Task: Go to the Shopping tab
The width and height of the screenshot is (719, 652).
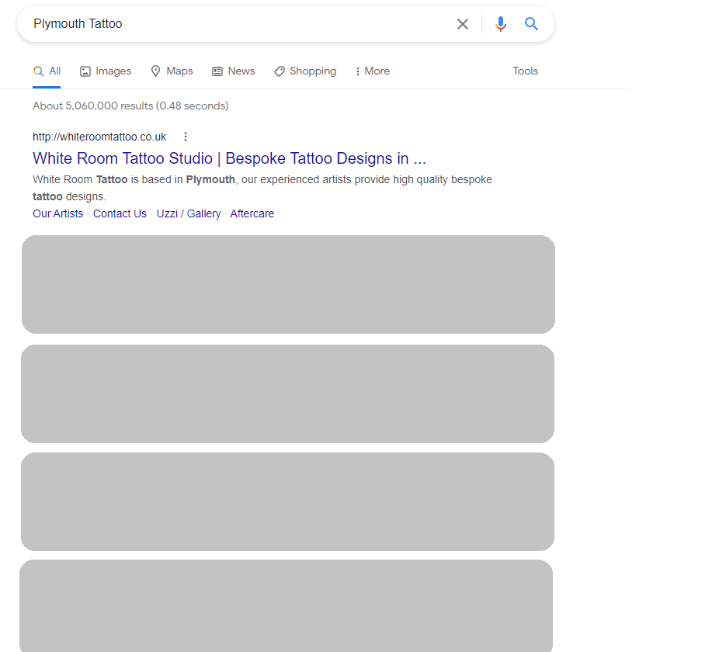Action: click(305, 71)
